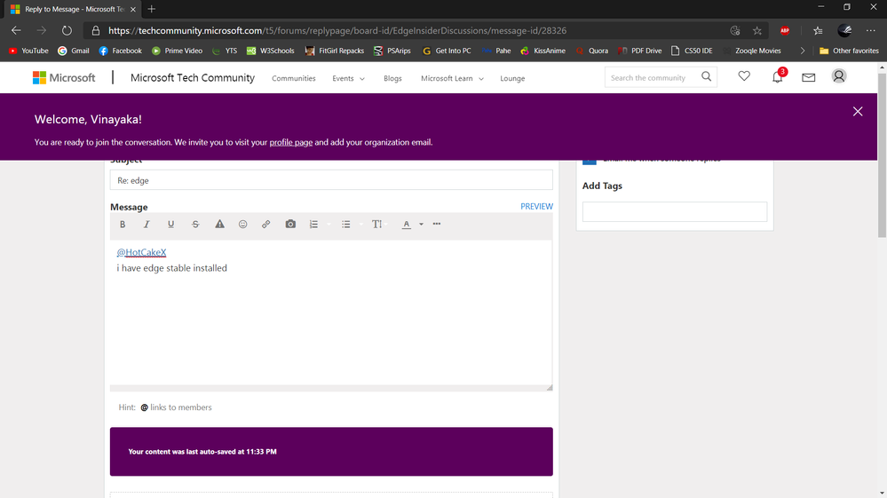The height and width of the screenshot is (498, 887).
Task: Click the Subject field
Action: point(331,180)
